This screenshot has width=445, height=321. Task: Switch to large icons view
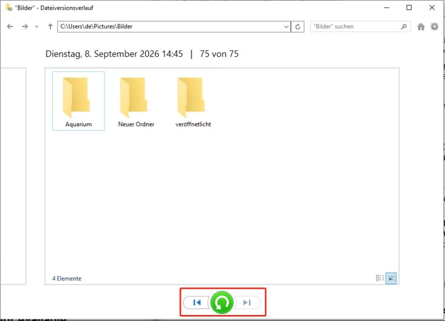click(x=391, y=278)
